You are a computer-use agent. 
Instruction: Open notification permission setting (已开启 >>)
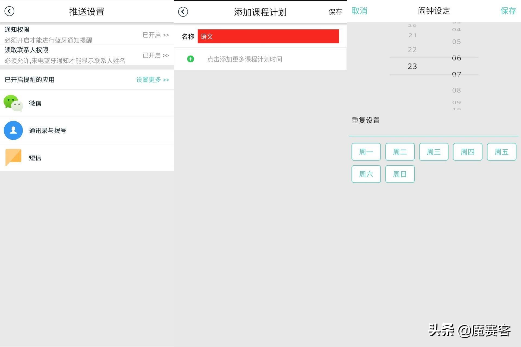click(155, 35)
